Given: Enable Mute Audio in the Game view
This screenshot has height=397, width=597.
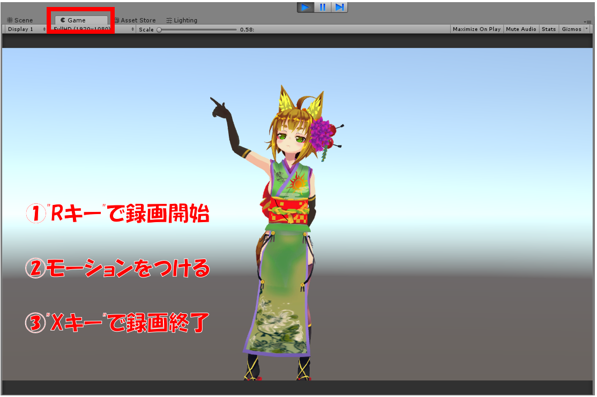Looking at the screenshot, I should [521, 29].
